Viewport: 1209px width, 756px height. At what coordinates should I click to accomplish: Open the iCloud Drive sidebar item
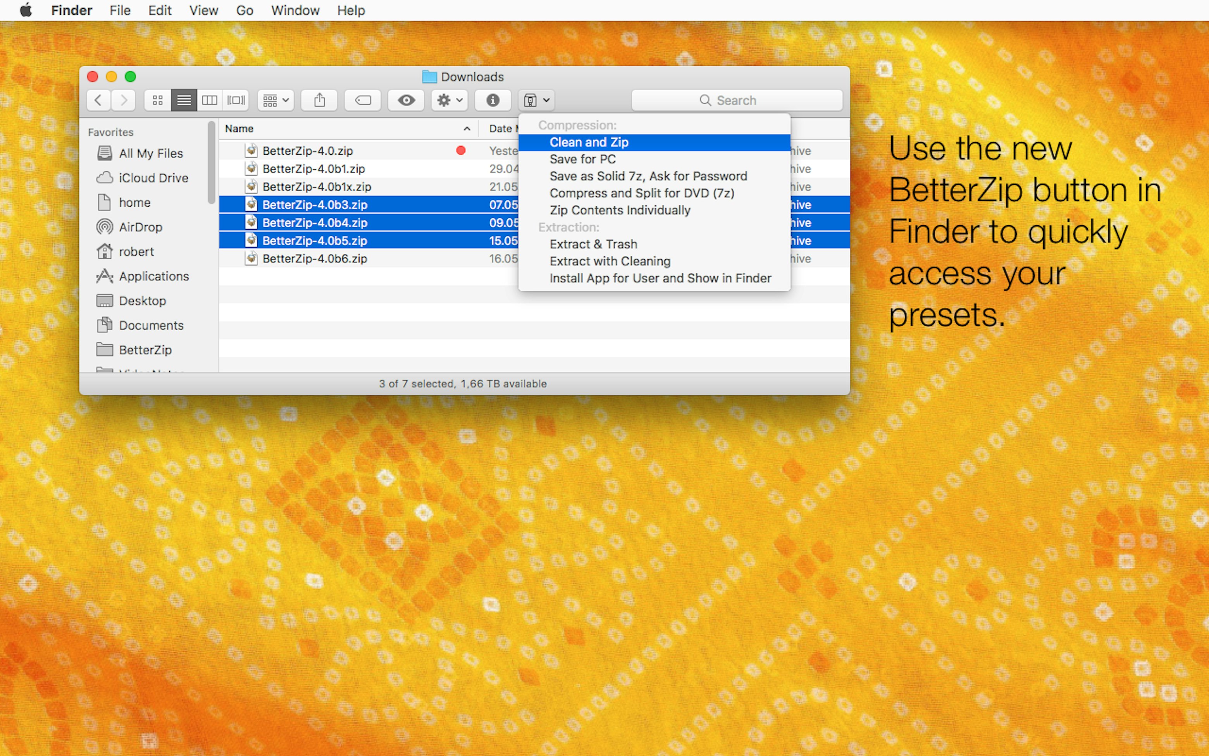coord(153,178)
